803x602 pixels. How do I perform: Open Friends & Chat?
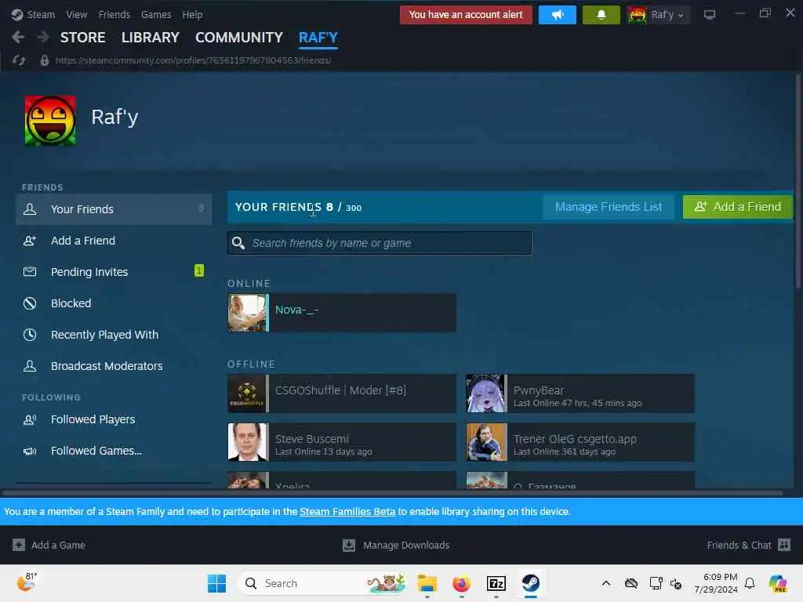point(748,546)
